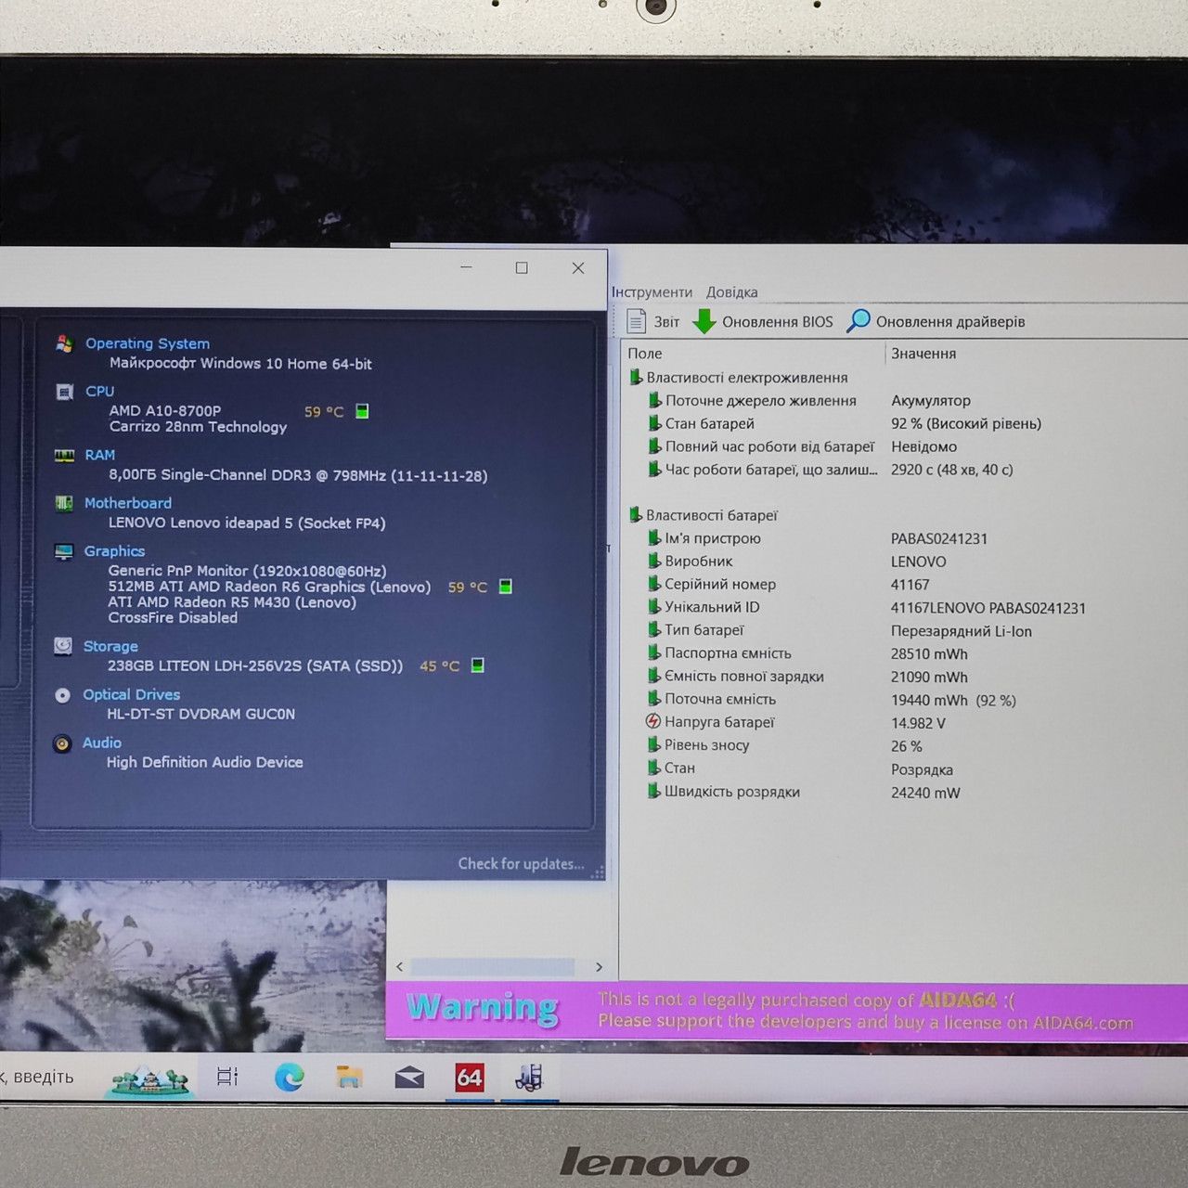The width and height of the screenshot is (1188, 1188).
Task: Click the Audio speaker icon
Action: click(x=62, y=743)
